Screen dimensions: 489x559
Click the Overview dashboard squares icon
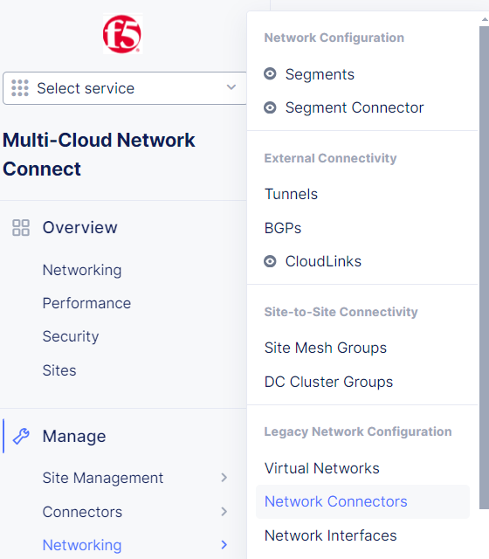[21, 228]
